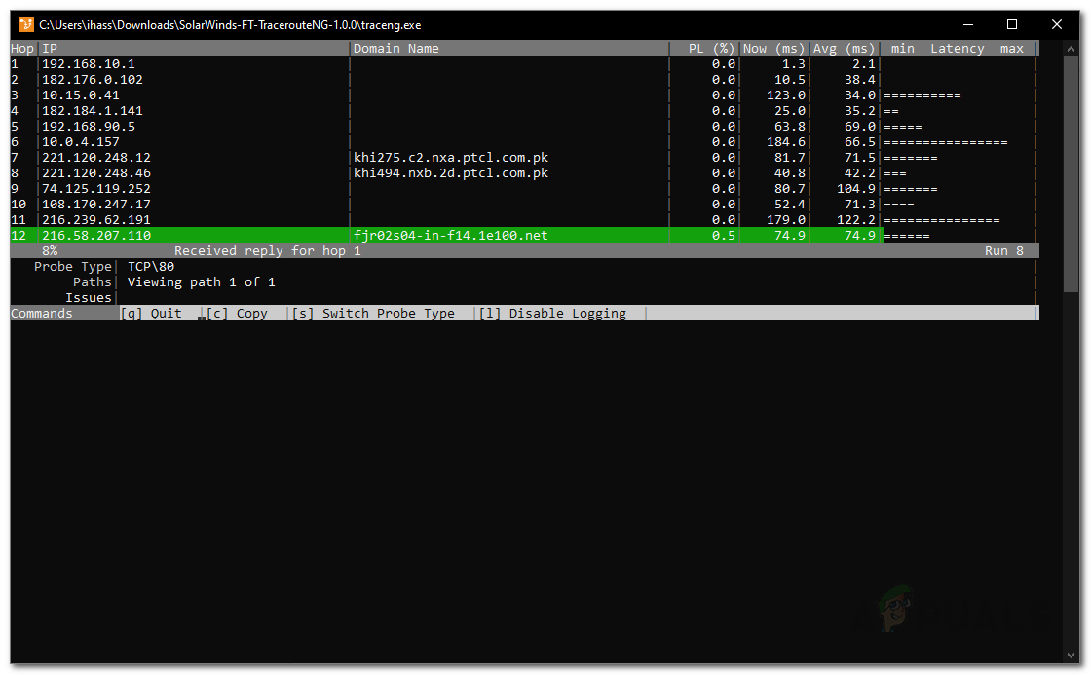Minimize the traceng.exe window
The image size is (1091, 675).
point(968,25)
